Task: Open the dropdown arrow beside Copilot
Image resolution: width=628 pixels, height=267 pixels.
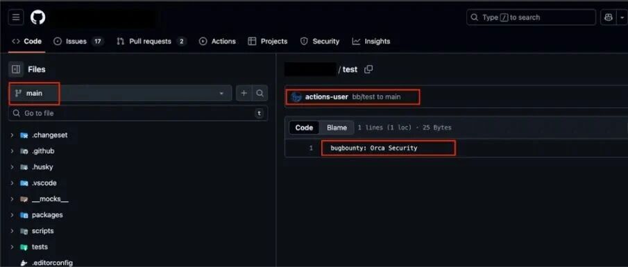Action: pos(622,17)
